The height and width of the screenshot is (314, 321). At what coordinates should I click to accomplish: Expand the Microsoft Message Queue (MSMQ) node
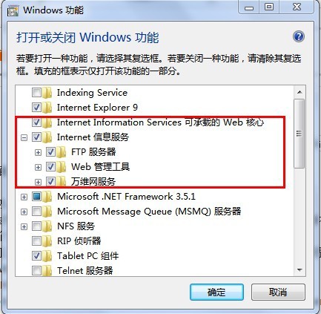[24, 212]
